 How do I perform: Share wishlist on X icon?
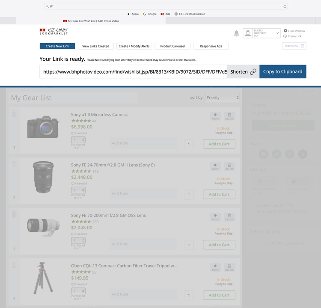click(x=303, y=154)
